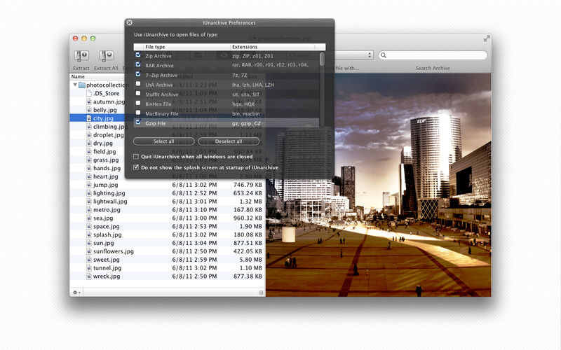Viewport: 561px width, 350px height.
Task: Select tunnel.jpg in the file list
Action: click(107, 268)
